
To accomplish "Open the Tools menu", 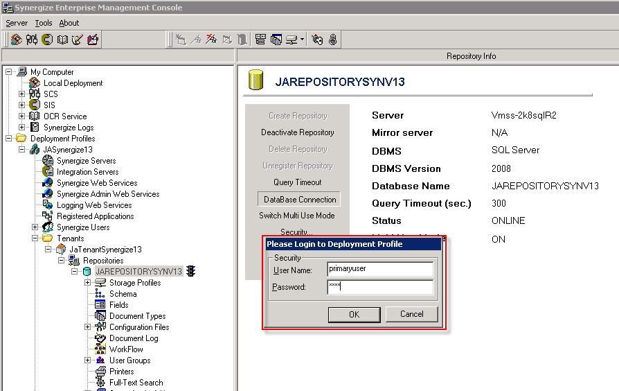I will [x=44, y=23].
